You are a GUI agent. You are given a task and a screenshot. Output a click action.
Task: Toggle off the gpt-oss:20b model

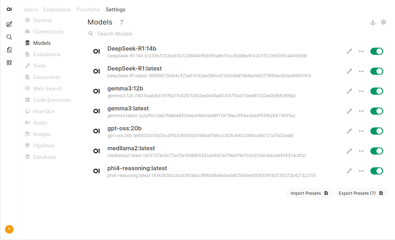(x=376, y=131)
